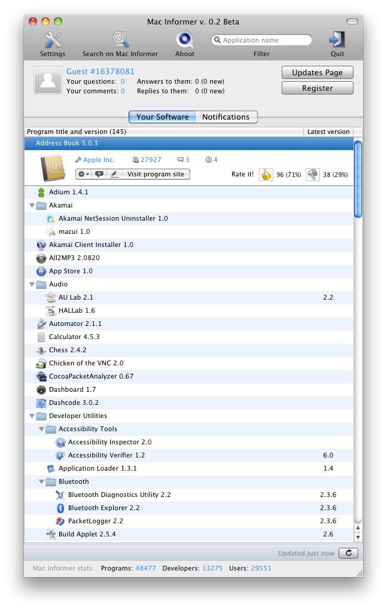This screenshot has width=387, height=610.
Task: Click the Akamai NetSession Uninstaller icon
Action: (51, 219)
